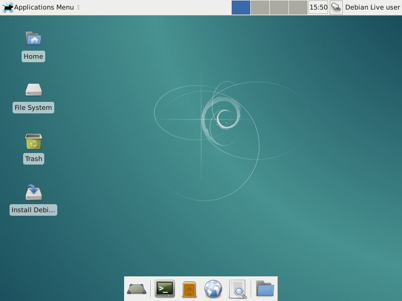Click the Xfce mouse logo

point(8,8)
